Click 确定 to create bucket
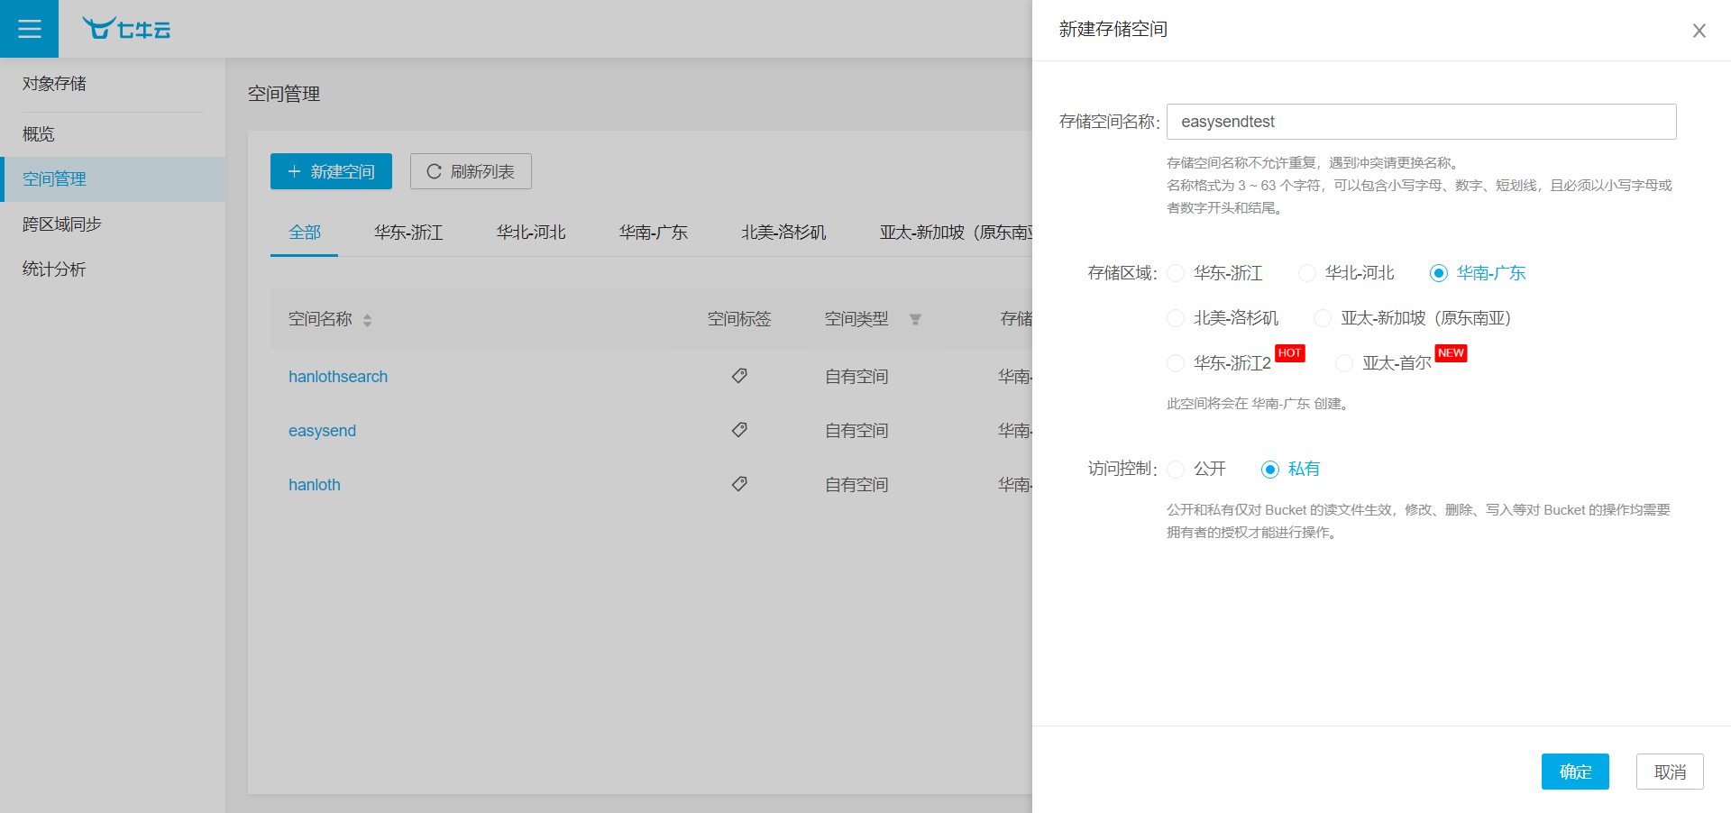The image size is (1731, 813). 1574,772
